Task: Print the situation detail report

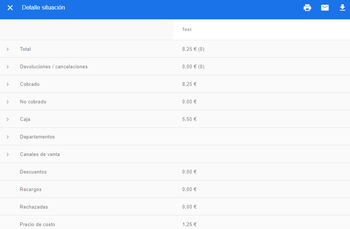Action: coord(307,8)
